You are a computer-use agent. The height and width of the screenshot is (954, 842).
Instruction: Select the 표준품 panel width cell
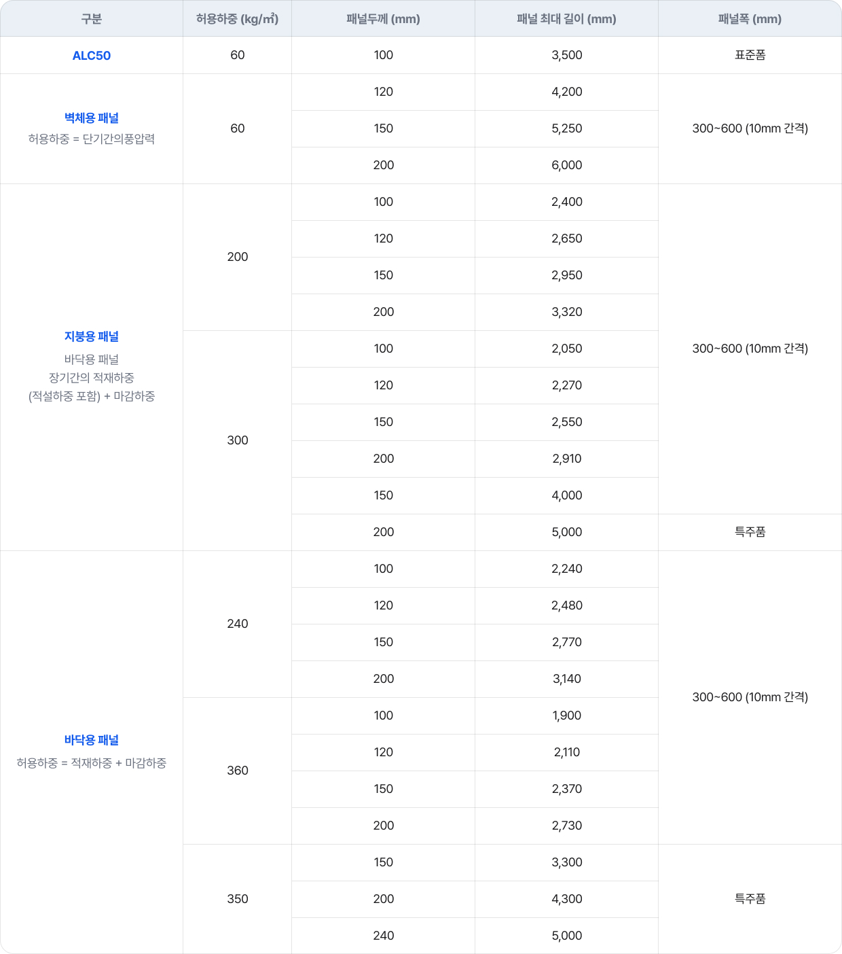coord(750,56)
